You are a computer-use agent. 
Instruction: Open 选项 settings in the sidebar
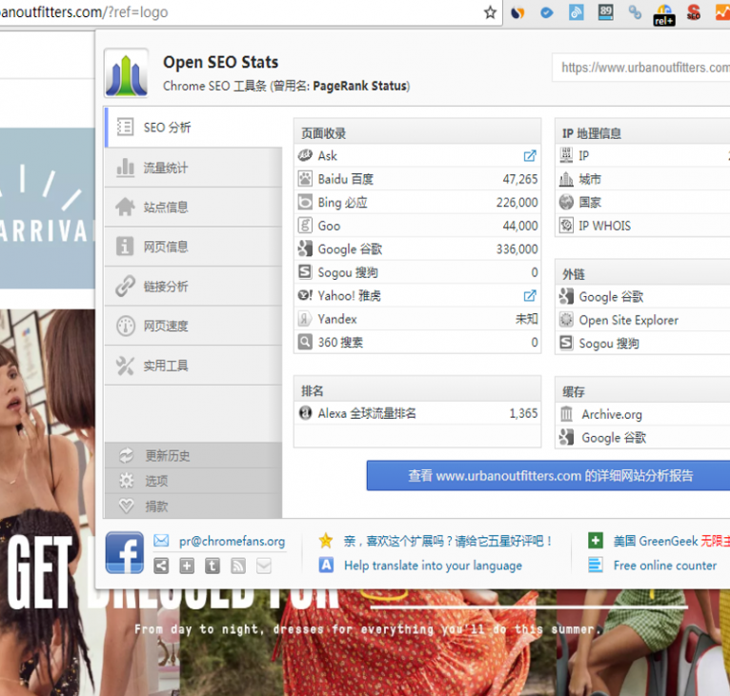pos(156,481)
